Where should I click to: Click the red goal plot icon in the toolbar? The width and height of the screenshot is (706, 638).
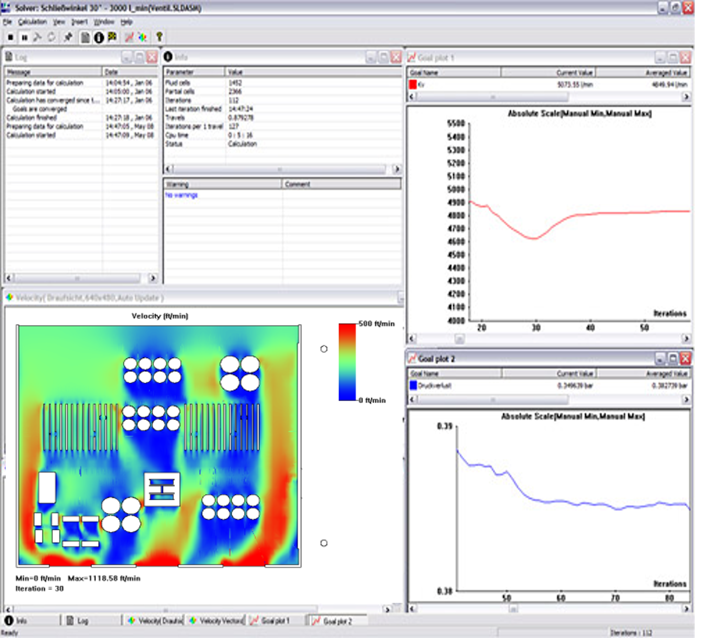coord(129,37)
